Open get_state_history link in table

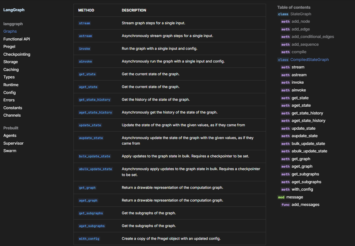point(94,100)
